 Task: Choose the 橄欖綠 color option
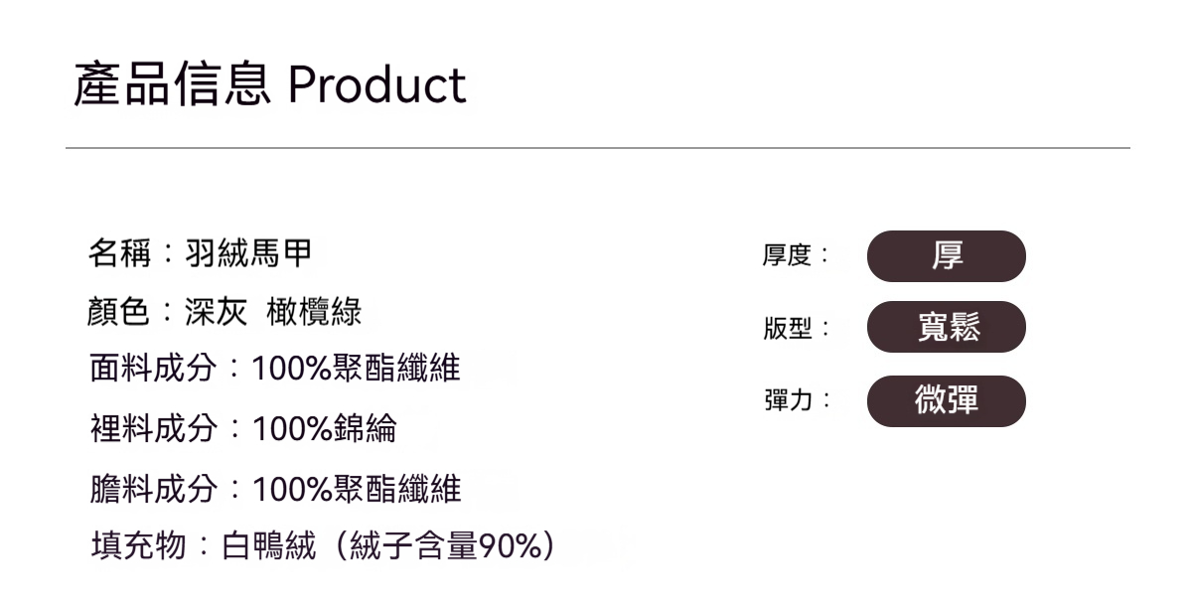[x=314, y=312]
